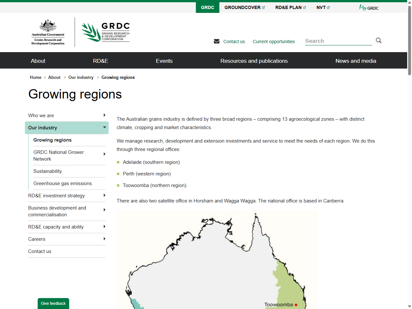Expand RD&E capacity and ability arrow

104,227
